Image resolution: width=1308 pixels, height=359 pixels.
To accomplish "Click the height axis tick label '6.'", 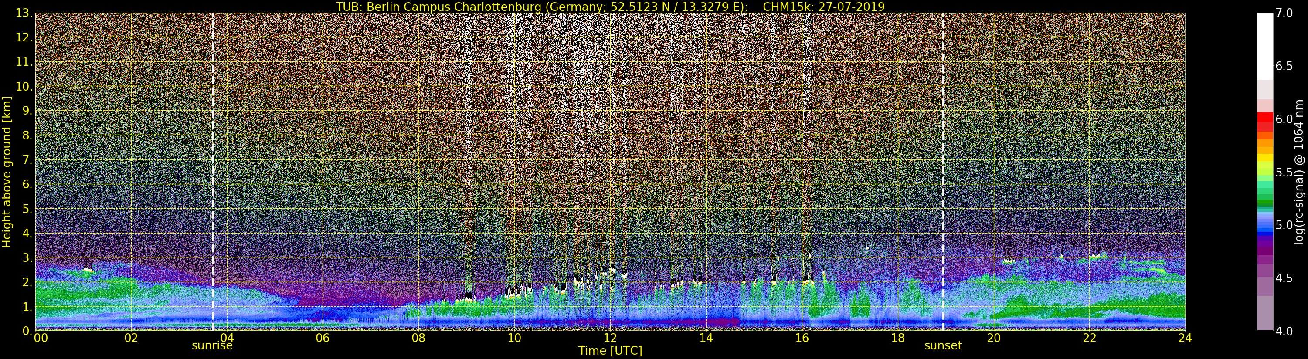I will pos(27,184).
